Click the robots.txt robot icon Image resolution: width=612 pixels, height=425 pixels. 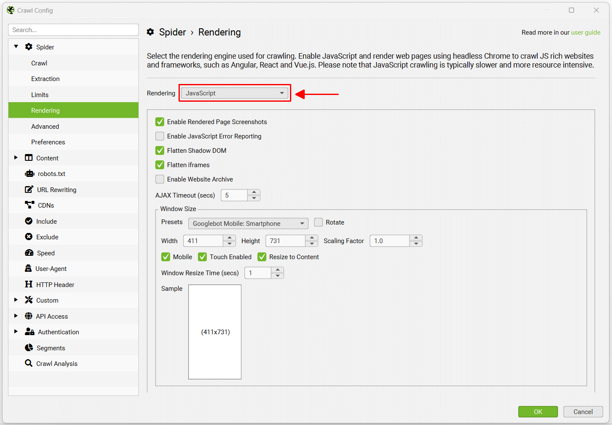pyautogui.click(x=30, y=173)
